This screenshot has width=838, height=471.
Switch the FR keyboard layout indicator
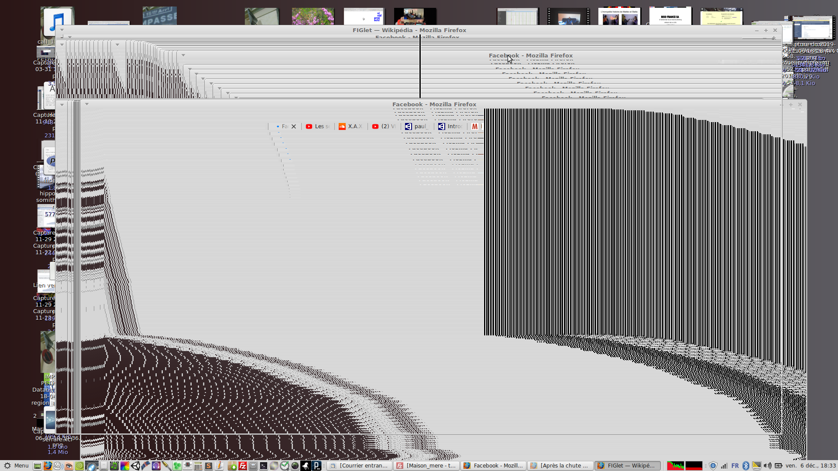(735, 466)
